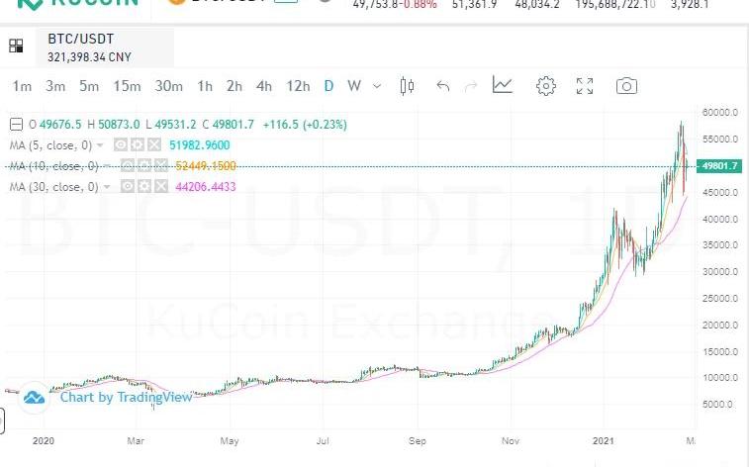
Task: Open chart settings gear icon
Action: pyautogui.click(x=545, y=86)
